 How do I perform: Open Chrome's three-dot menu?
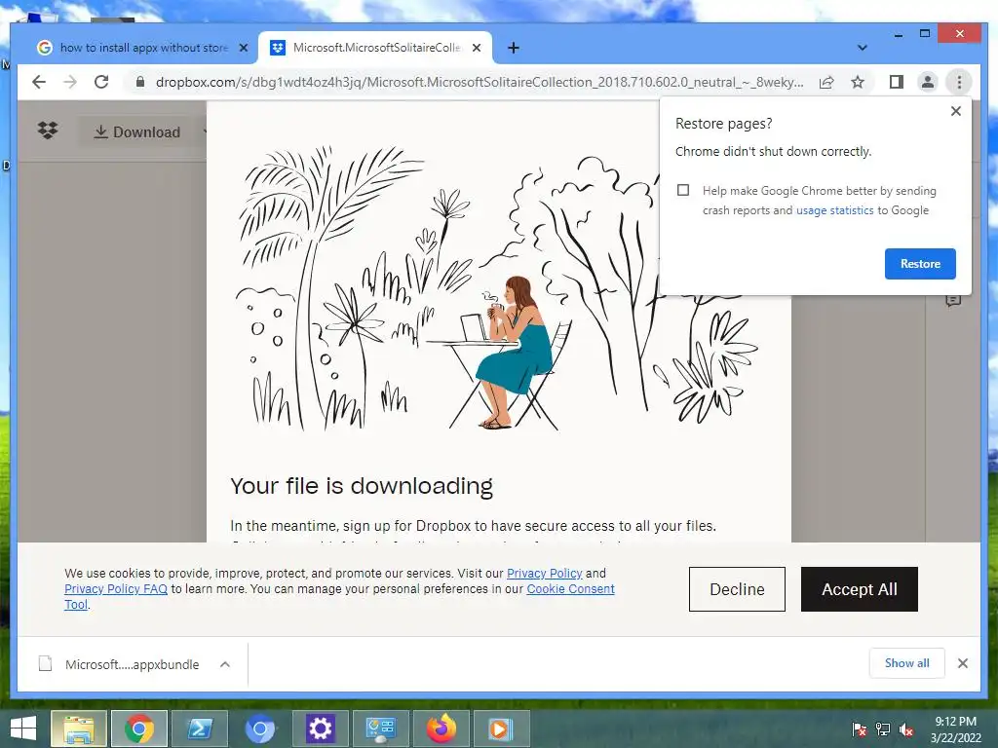(x=959, y=82)
